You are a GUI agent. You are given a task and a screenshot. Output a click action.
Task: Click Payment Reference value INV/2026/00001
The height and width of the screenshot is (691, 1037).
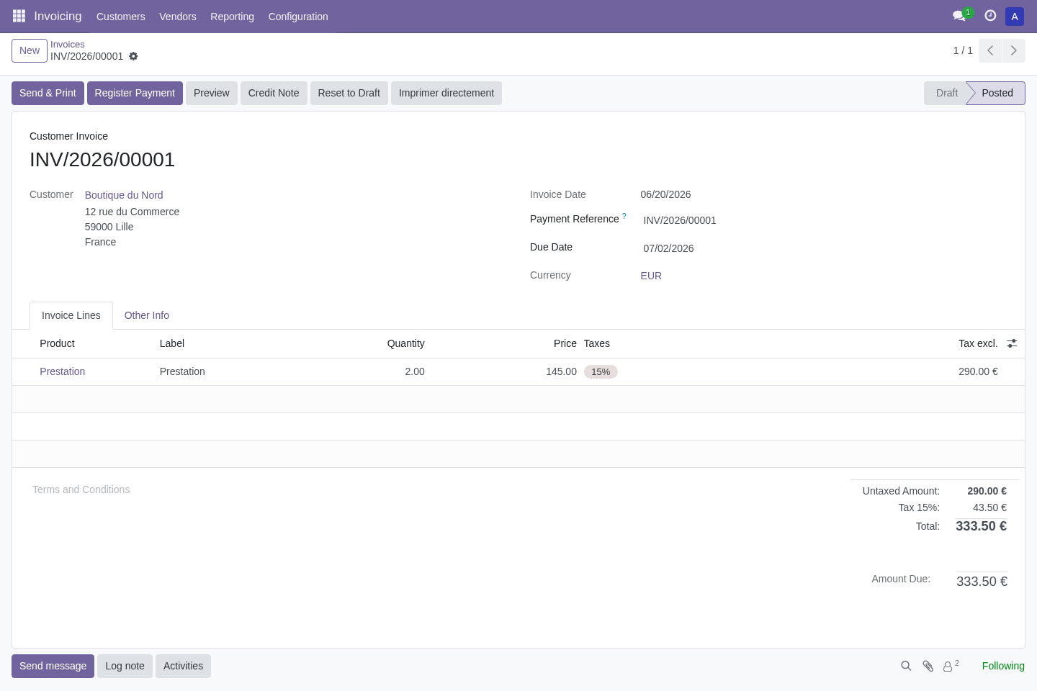pos(680,220)
